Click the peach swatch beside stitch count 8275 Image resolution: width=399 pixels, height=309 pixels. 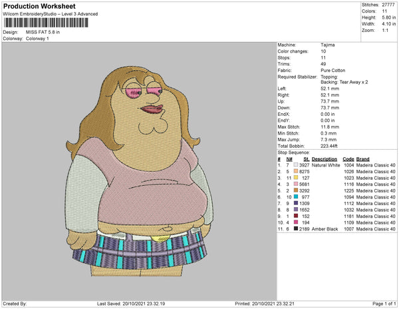click(296, 171)
